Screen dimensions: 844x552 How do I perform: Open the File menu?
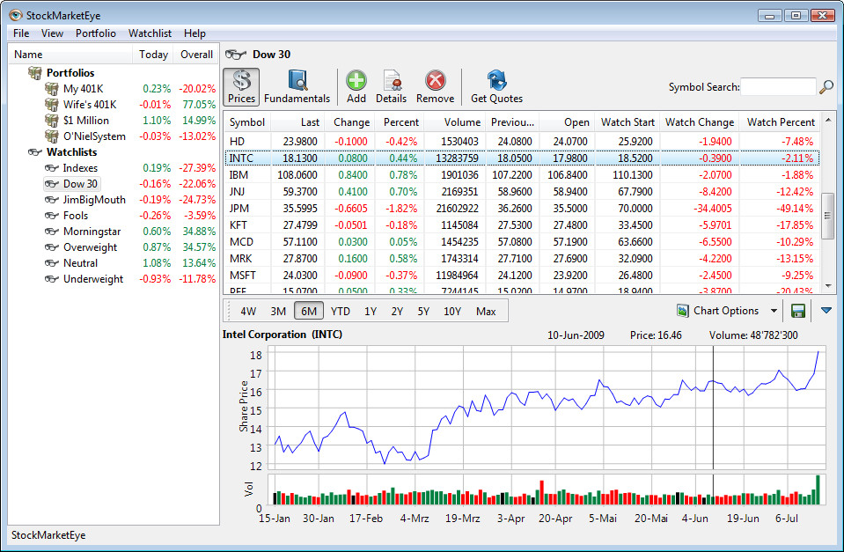[21, 33]
